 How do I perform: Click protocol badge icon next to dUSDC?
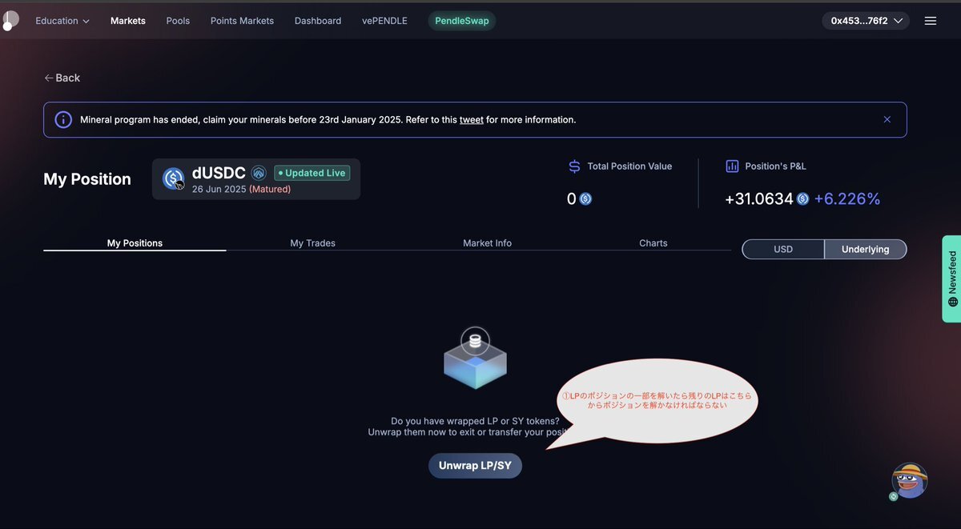point(259,173)
